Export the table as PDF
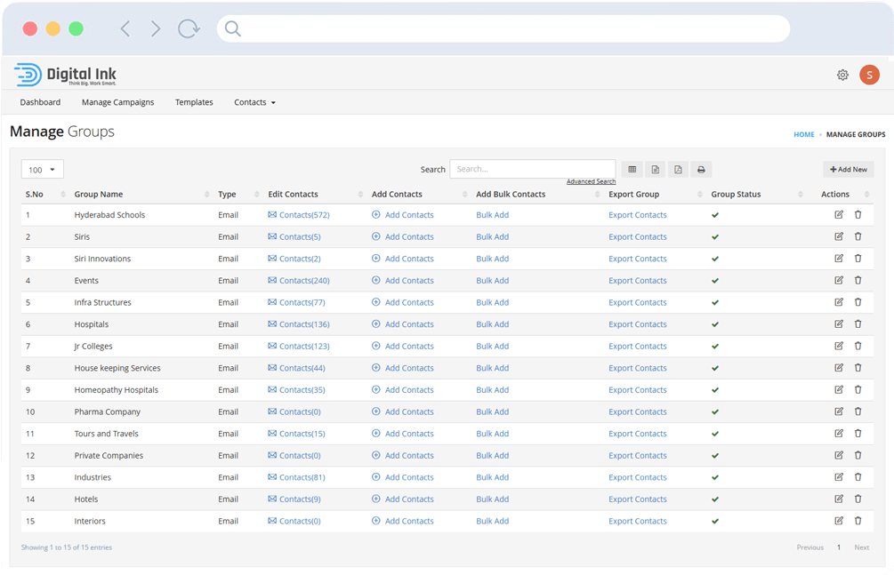 [x=678, y=170]
